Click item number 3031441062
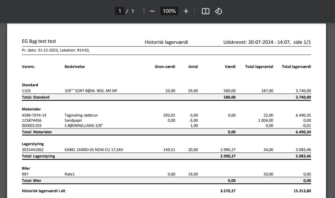Screen dimensions: 335x198 pyautogui.click(x=33, y=150)
